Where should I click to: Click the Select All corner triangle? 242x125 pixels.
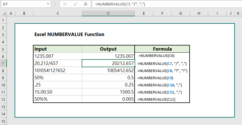pyautogui.click(x=4, y=13)
